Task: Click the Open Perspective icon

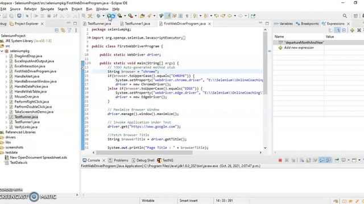Action: click(x=355, y=16)
